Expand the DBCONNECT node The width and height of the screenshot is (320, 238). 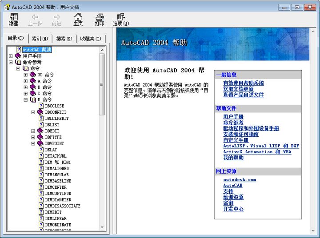pos(33,112)
